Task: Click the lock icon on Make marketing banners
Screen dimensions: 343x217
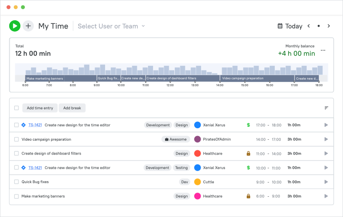Action: [248, 196]
